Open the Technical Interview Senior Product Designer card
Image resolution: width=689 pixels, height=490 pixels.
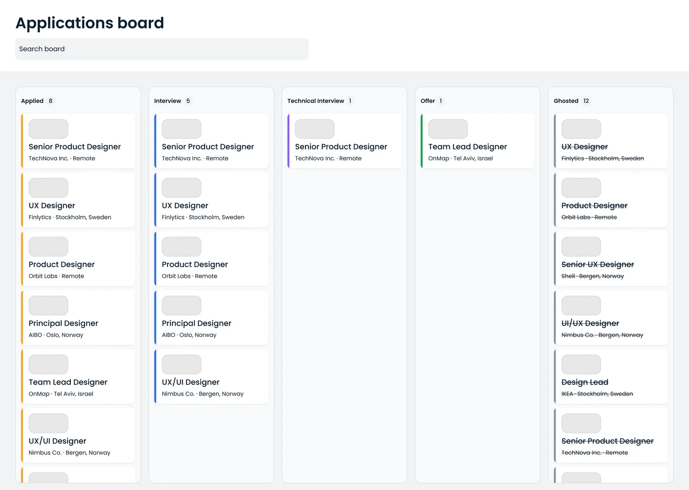344,141
